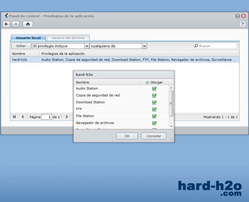The height and width of the screenshot is (202, 249).
Task: Select the Usuario local tab
Action: pyautogui.click(x=28, y=38)
